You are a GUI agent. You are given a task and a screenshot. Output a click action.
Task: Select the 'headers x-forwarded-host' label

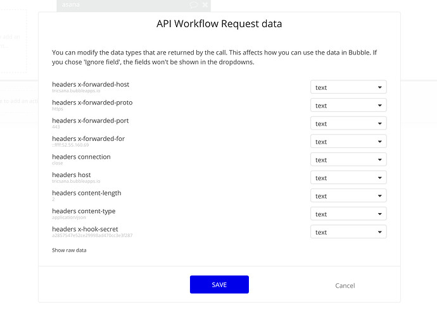[x=91, y=84]
